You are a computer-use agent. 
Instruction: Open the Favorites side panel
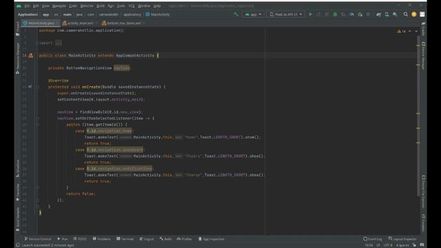pos(18,192)
